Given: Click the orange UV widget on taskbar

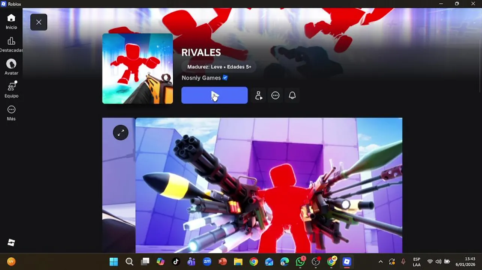Looking at the screenshot, I should (x=11, y=262).
